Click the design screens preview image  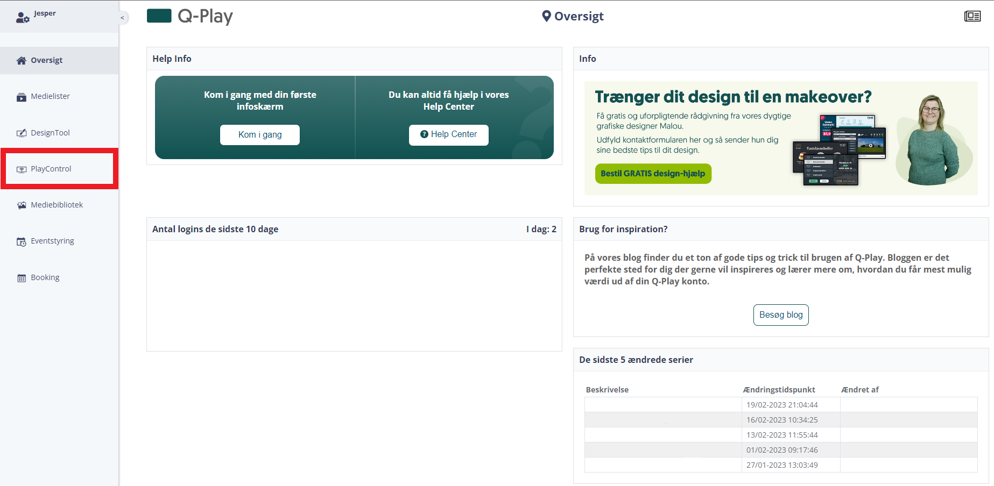click(839, 150)
